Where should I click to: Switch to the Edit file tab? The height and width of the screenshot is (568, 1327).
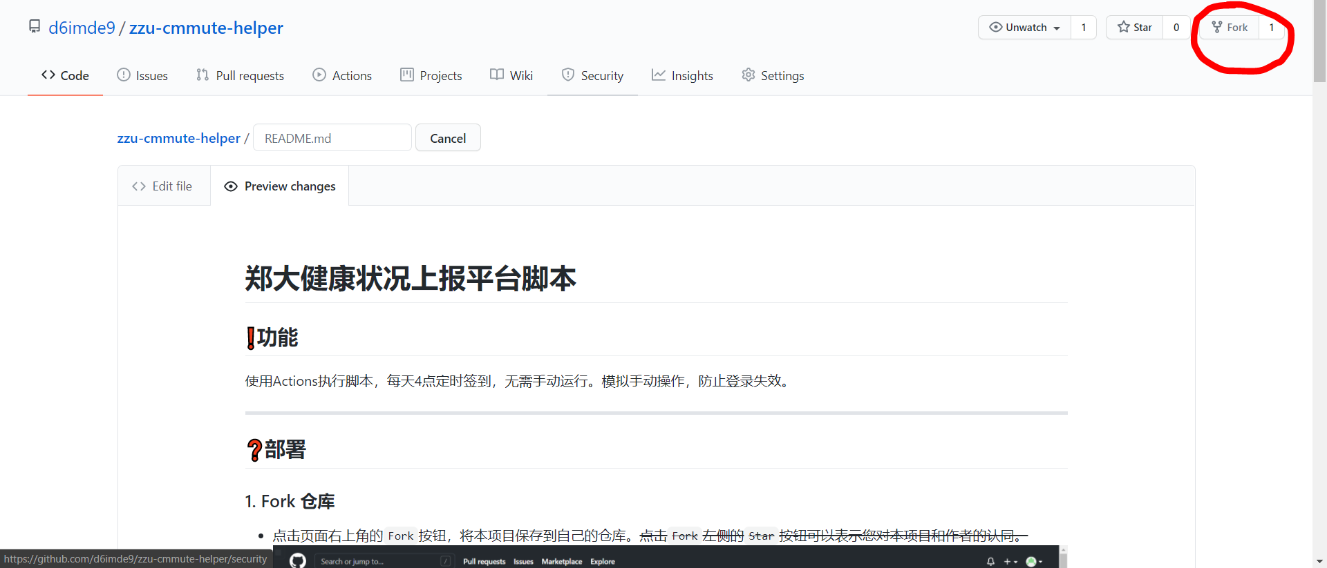(x=164, y=186)
